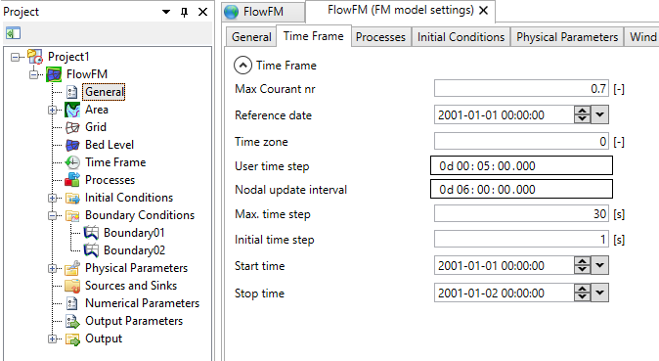Expand the Initial Conditions tree node
Image resolution: width=659 pixels, height=361 pixels.
point(52,198)
